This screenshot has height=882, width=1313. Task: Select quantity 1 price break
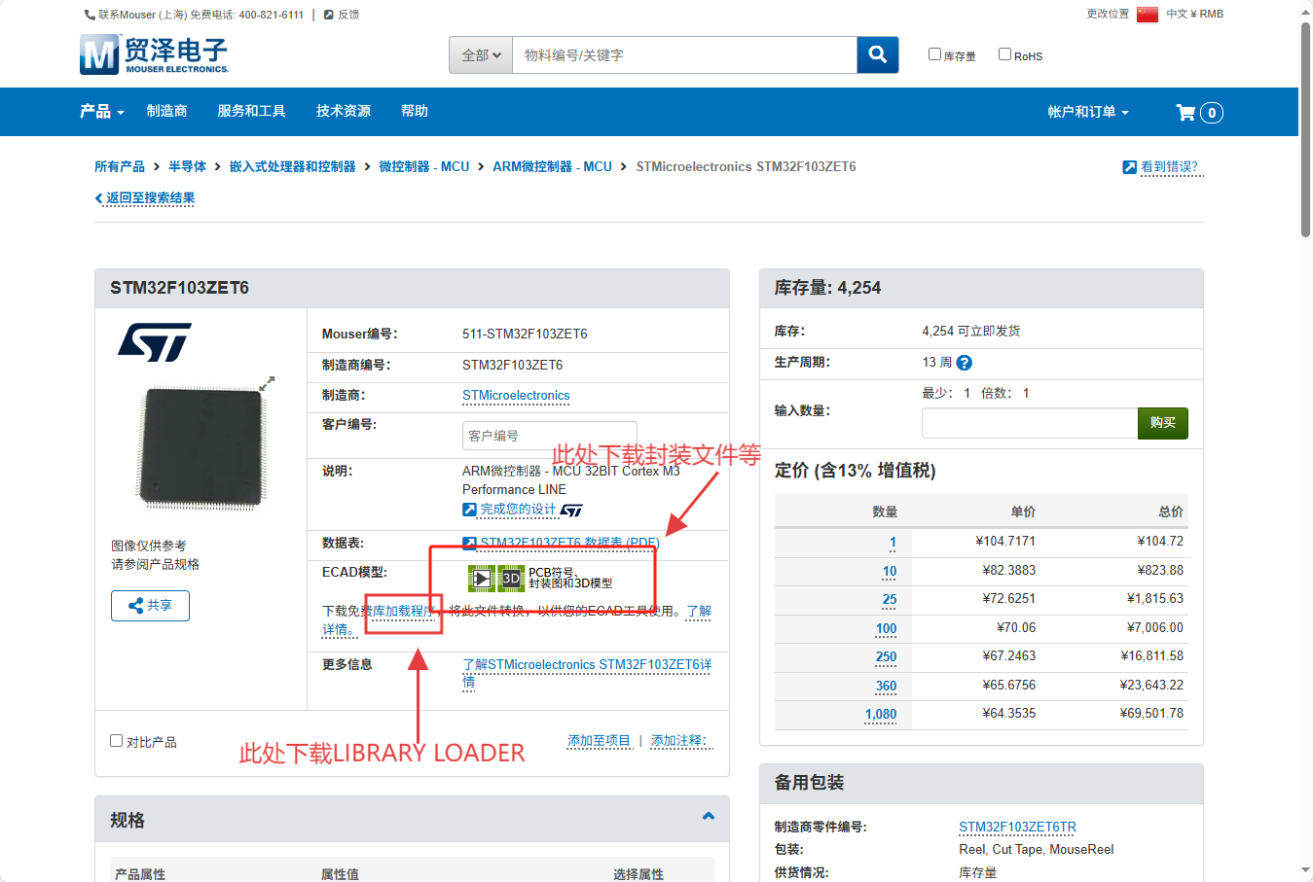(x=893, y=543)
